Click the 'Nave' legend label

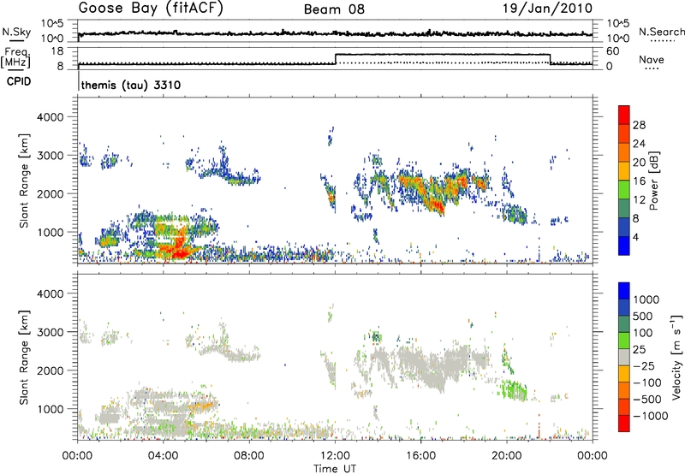(x=652, y=60)
